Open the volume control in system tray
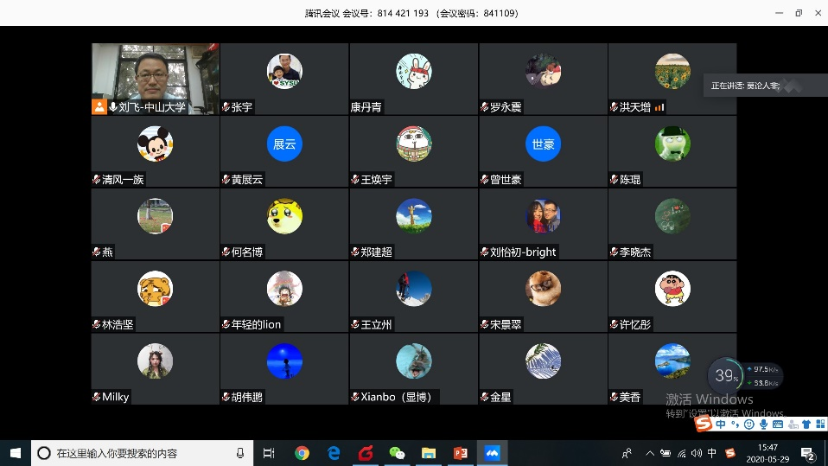Image resolution: width=828 pixels, height=466 pixels. [697, 453]
